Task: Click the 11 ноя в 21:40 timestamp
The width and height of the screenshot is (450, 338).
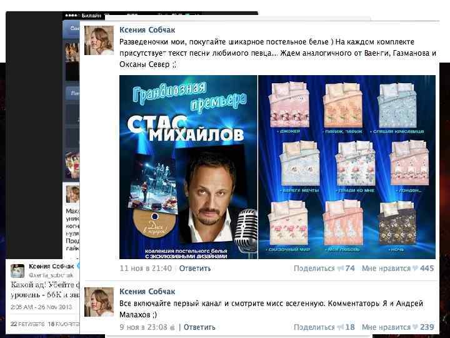Action: click(x=146, y=269)
